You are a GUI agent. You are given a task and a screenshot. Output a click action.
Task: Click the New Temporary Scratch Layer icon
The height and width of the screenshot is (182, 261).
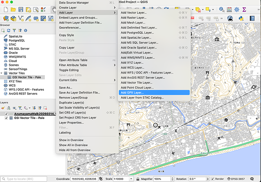pyautogui.click(x=36, y=18)
